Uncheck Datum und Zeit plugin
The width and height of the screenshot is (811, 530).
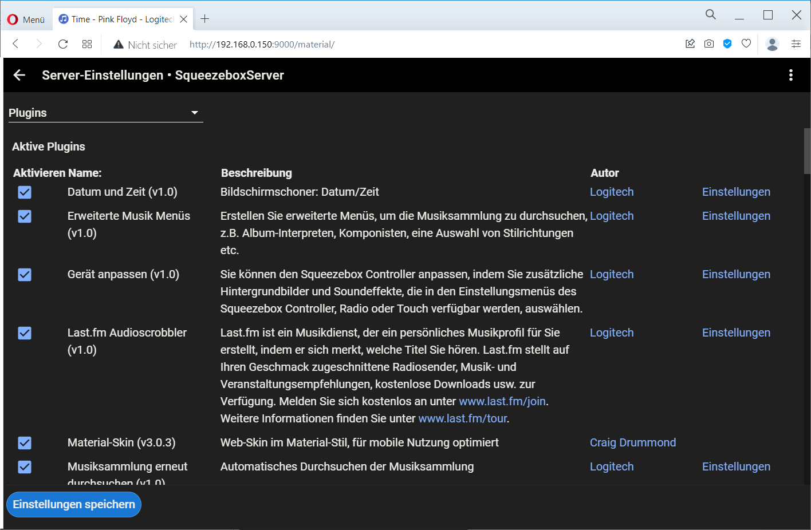(x=25, y=192)
